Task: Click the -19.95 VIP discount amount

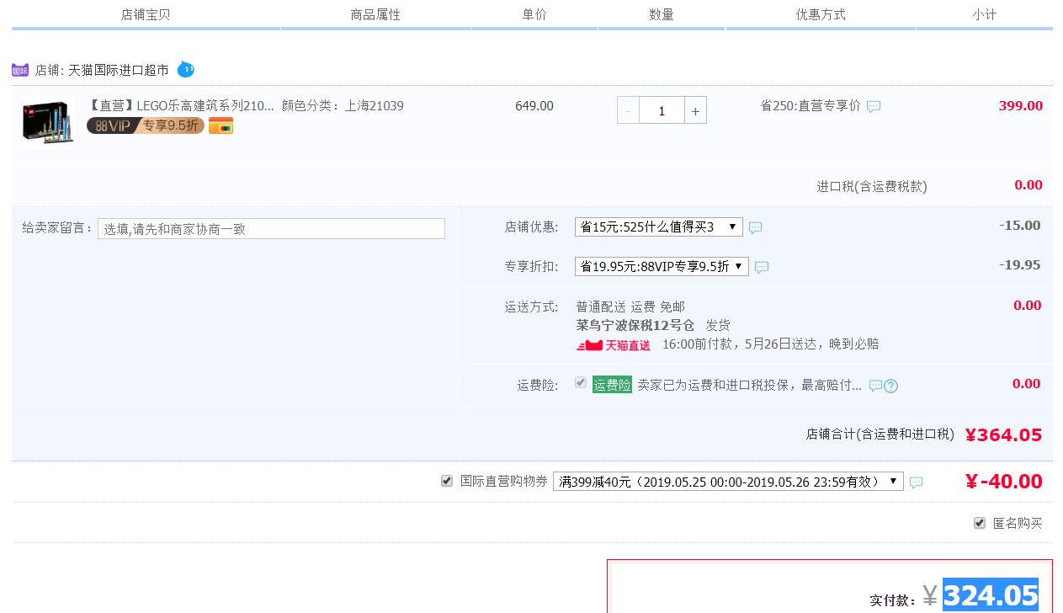Action: click(x=1019, y=265)
